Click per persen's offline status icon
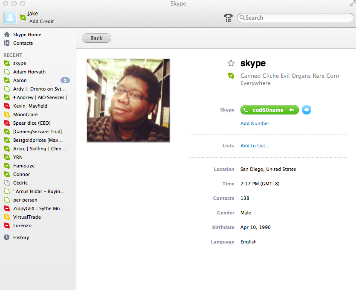 click(7, 200)
